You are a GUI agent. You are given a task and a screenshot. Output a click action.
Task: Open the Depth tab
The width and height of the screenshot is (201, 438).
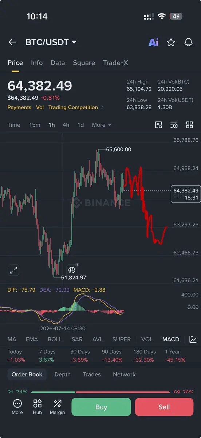point(63,374)
